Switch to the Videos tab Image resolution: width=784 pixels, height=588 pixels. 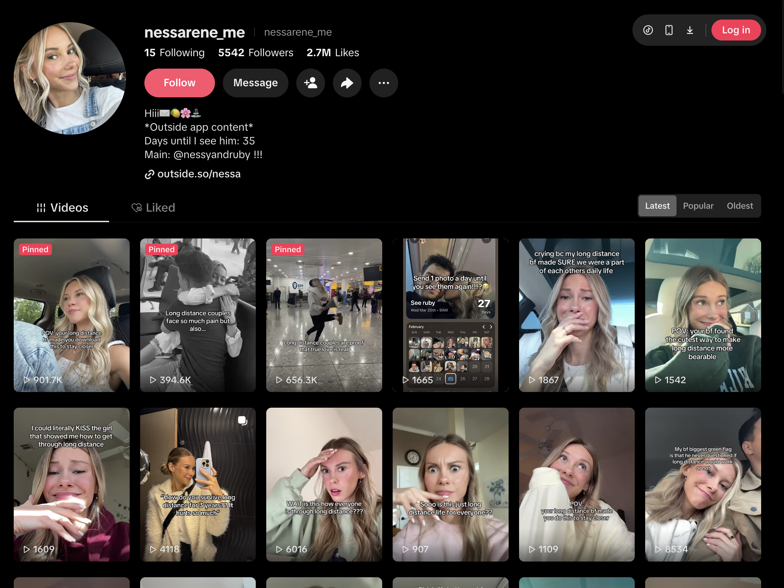pos(62,208)
